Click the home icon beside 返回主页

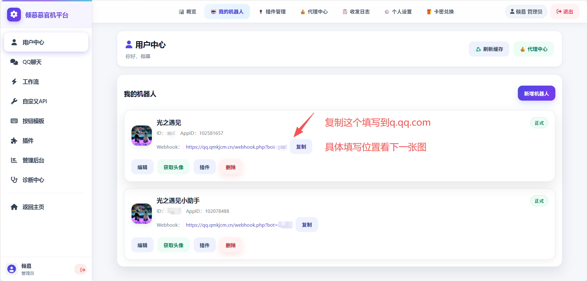pyautogui.click(x=14, y=207)
